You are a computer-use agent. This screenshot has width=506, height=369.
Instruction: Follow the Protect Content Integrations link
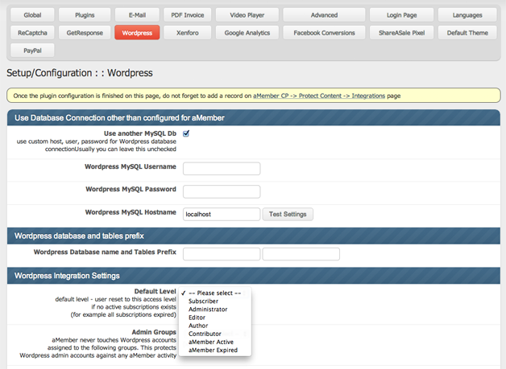(319, 96)
